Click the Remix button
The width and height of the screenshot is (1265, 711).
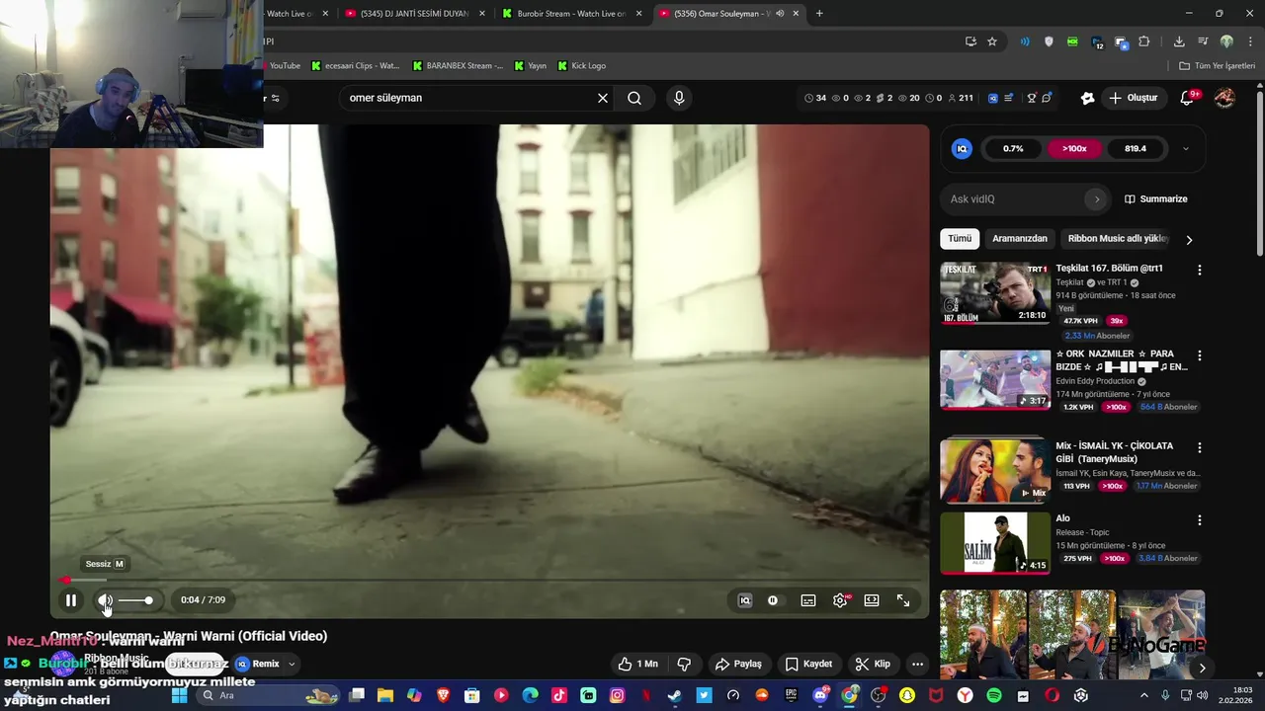(257, 664)
